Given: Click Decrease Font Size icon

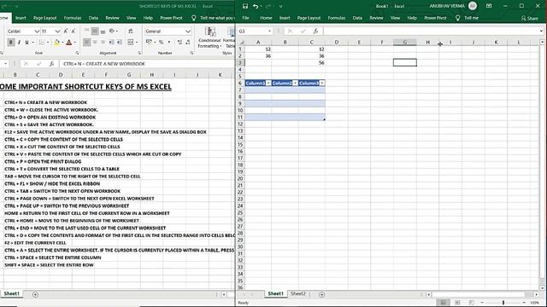Looking at the screenshot, I should (74, 32).
